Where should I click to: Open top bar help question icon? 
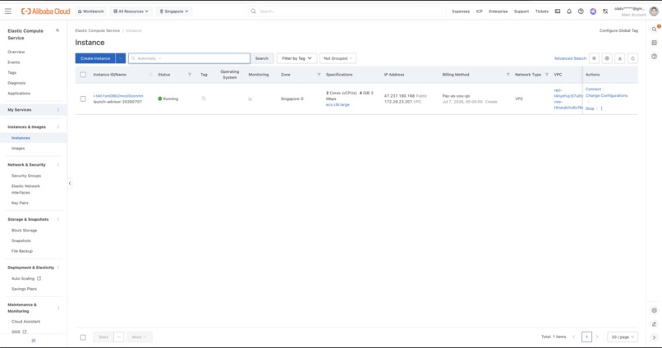click(581, 11)
